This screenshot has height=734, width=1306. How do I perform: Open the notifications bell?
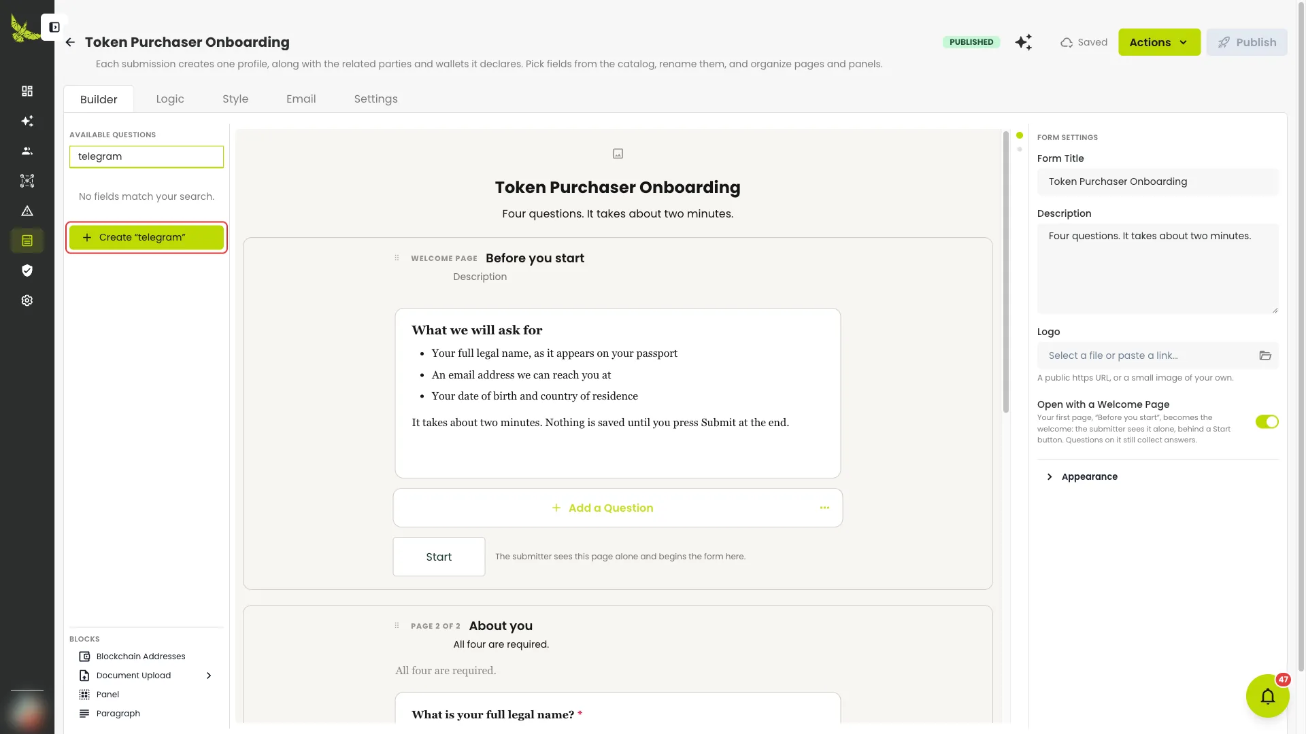tap(1267, 696)
